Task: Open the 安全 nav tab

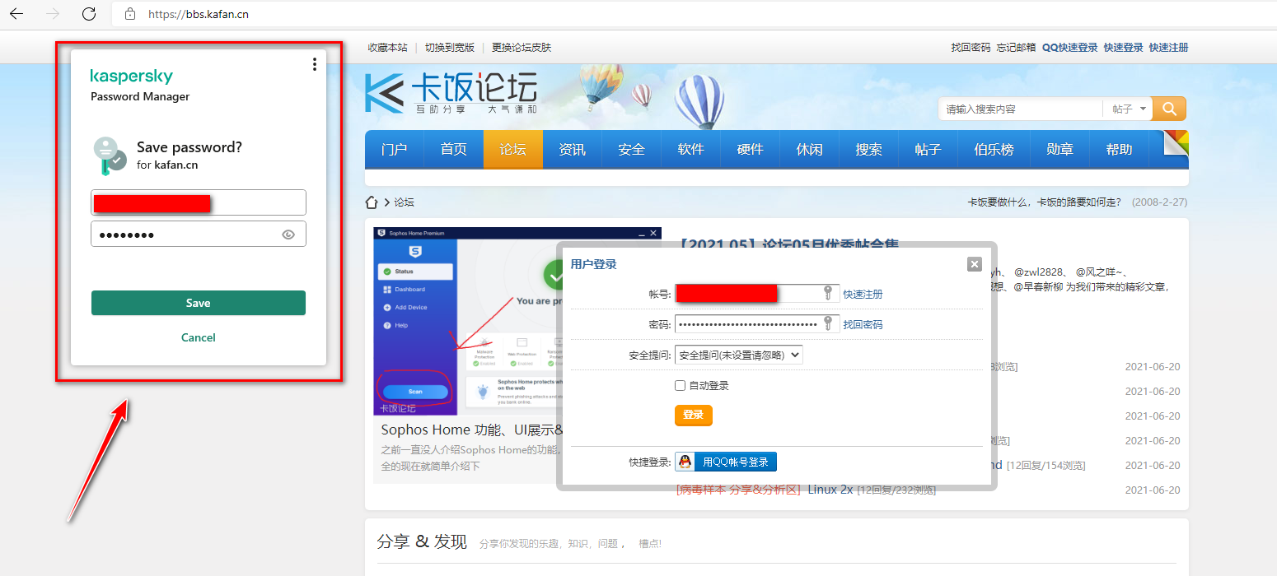Action: [x=632, y=150]
